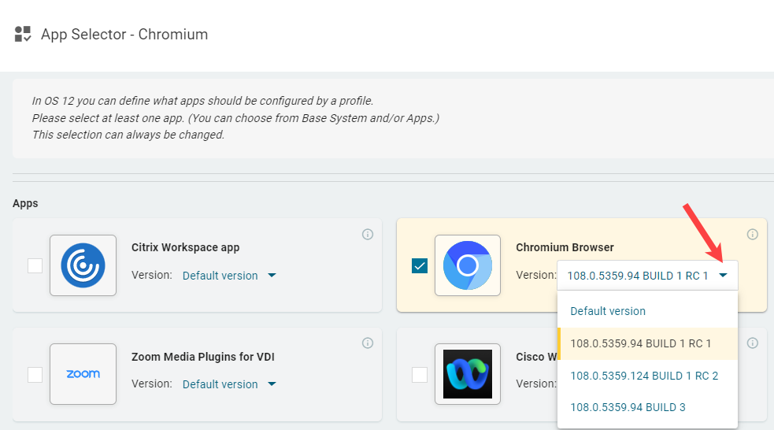Click the App Selector header icon
774x430 pixels.
click(x=23, y=34)
